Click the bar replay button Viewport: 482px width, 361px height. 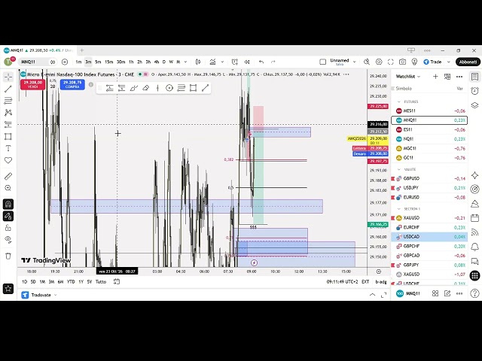click(247, 62)
